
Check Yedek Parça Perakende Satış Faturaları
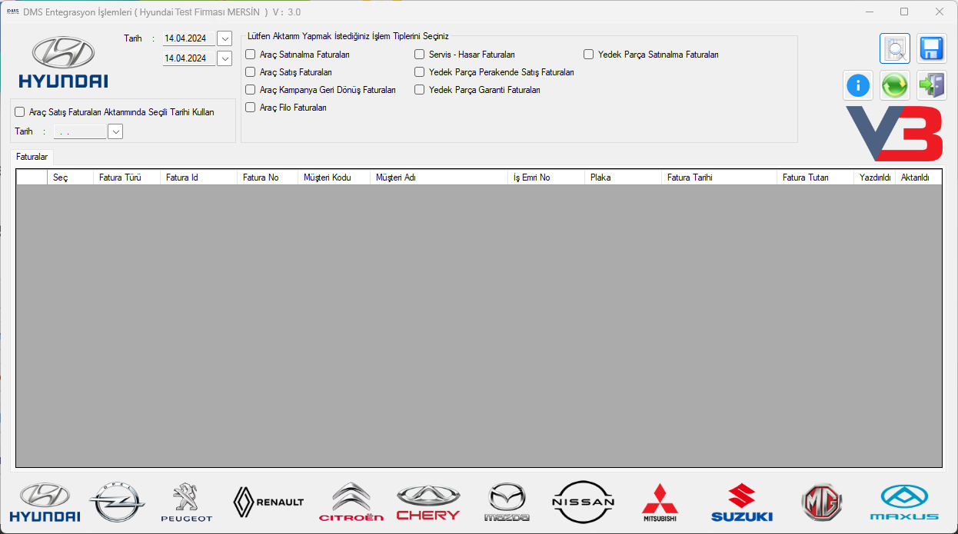pos(419,72)
